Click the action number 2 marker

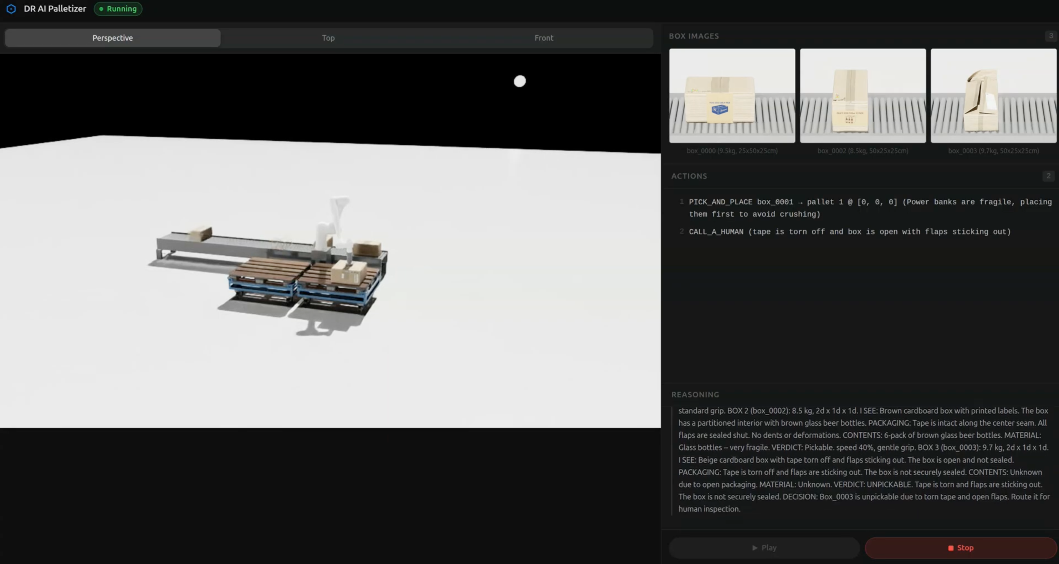coord(682,232)
